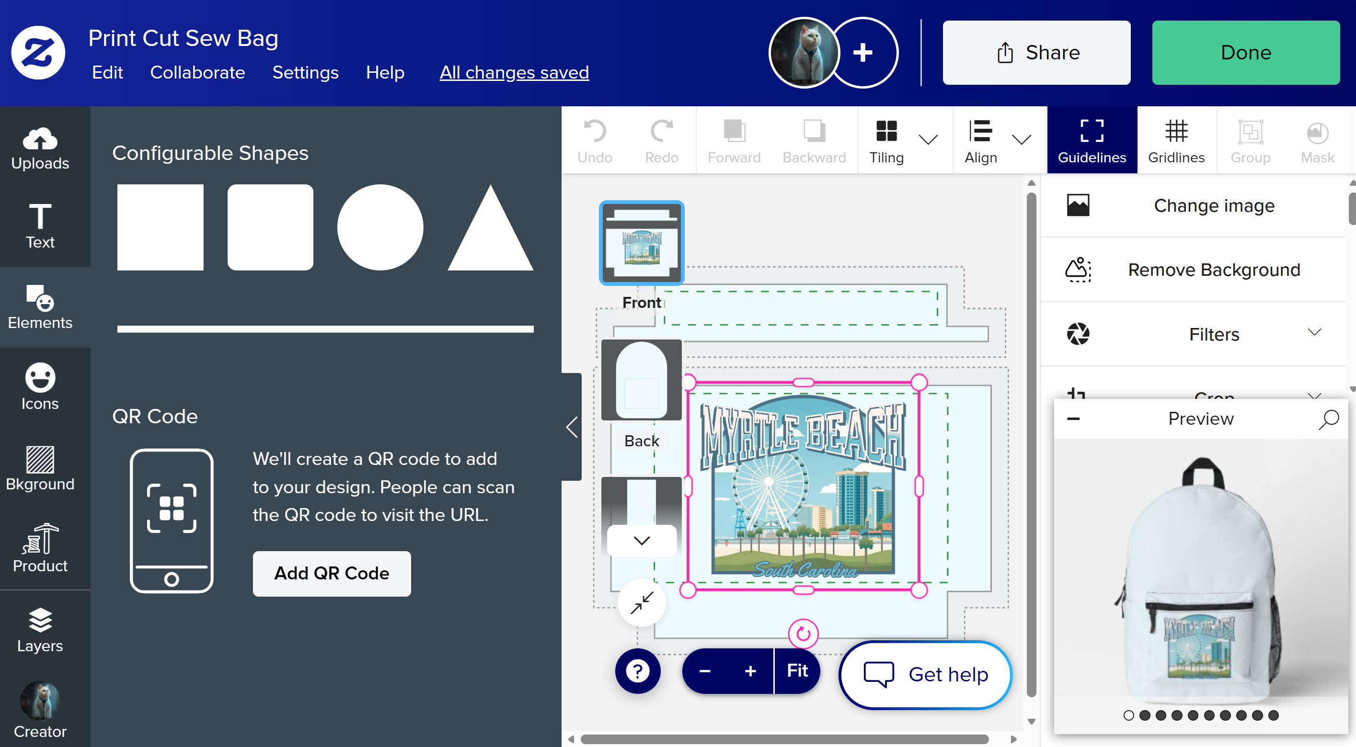The image size is (1356, 747).
Task: Insert the circle shape
Action: (380, 227)
